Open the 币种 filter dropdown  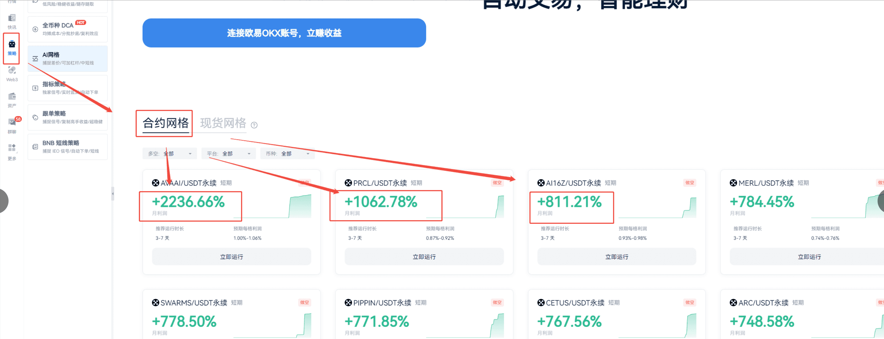click(x=288, y=154)
